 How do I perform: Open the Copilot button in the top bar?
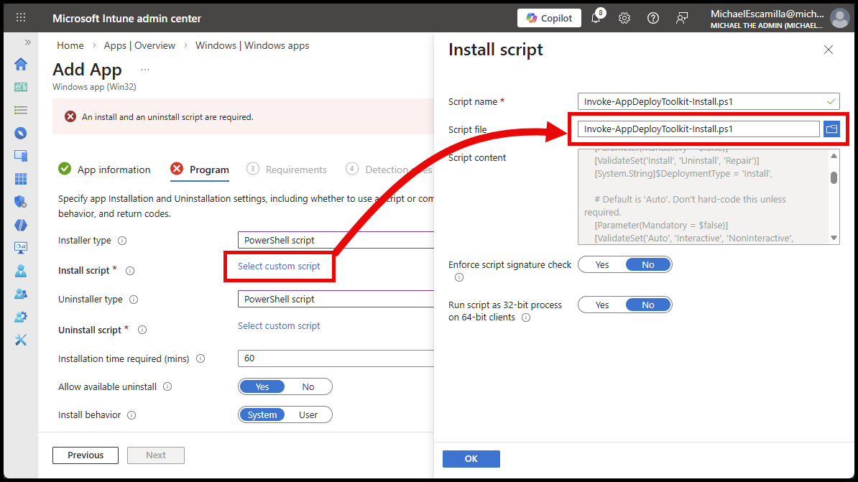coord(549,17)
